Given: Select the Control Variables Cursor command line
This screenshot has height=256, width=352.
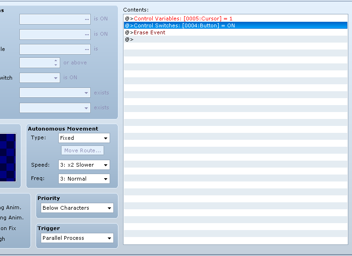Looking at the screenshot, I should [235, 19].
